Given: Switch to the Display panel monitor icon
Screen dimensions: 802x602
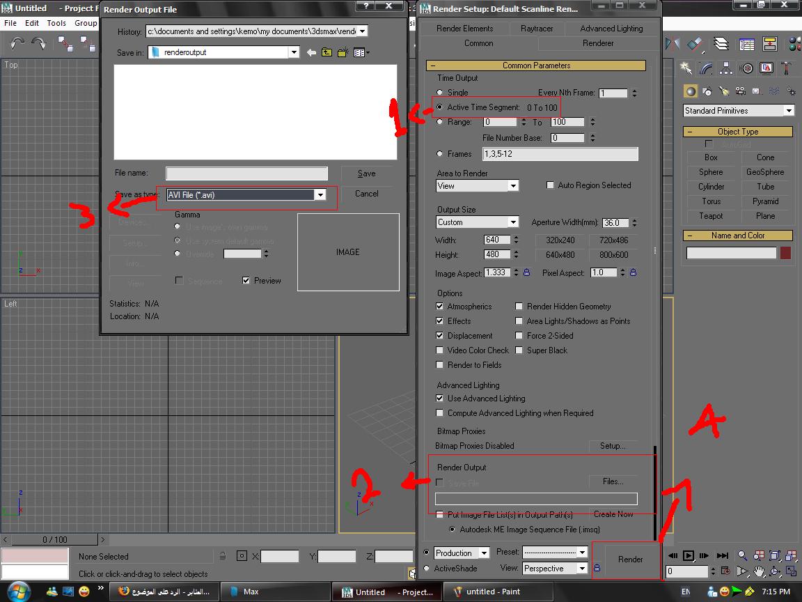Looking at the screenshot, I should pos(766,68).
